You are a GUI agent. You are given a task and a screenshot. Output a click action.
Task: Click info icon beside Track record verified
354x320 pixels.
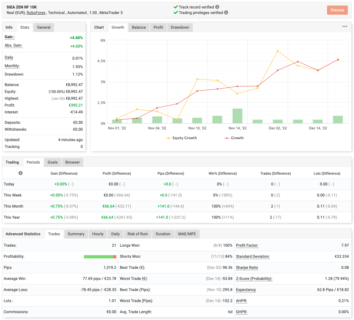pos(217,7)
